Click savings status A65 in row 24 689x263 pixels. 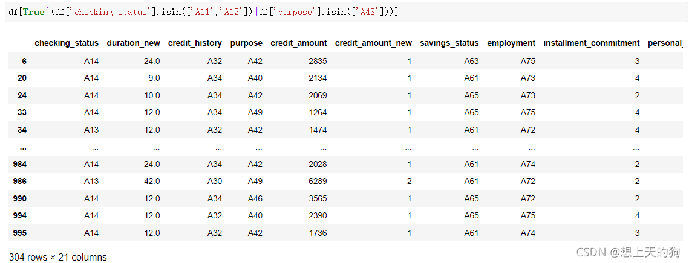tap(471, 95)
